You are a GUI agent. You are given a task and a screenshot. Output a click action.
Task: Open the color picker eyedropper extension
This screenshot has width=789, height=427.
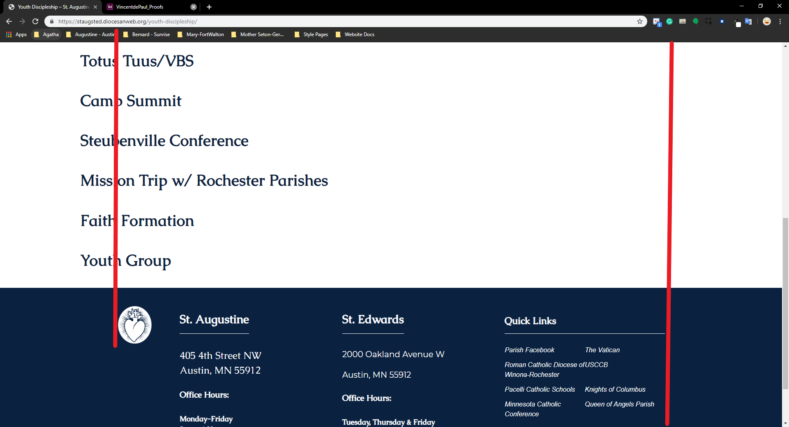(736, 21)
